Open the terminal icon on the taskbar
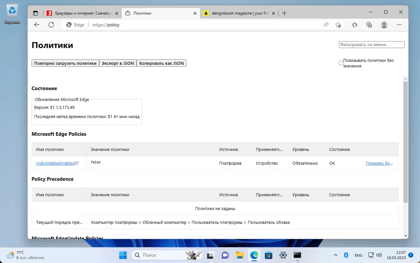Screen dimensions: 420x263 tap(298, 255)
